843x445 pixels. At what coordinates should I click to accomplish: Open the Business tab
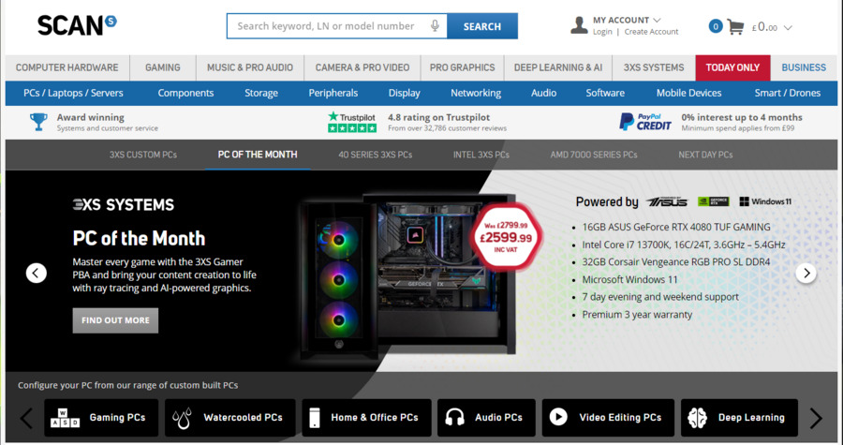[804, 67]
